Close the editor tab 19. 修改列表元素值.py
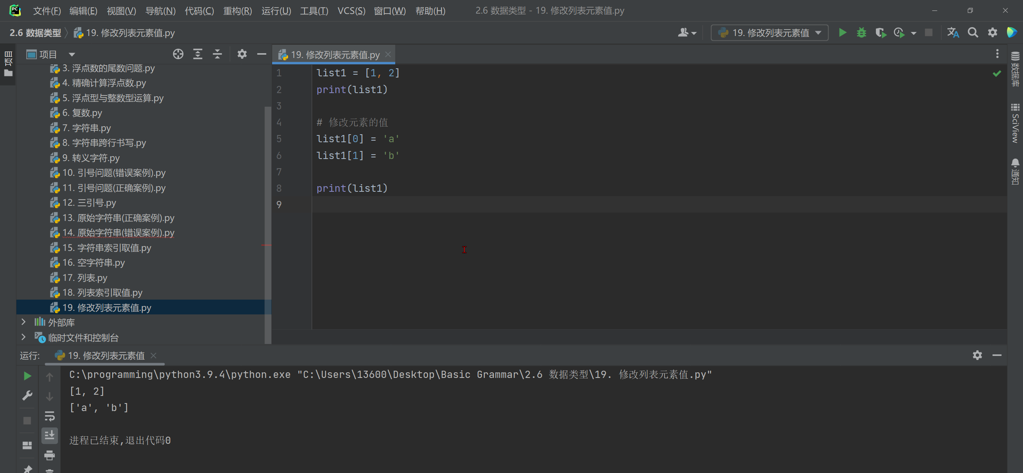The width and height of the screenshot is (1023, 473). pos(388,54)
